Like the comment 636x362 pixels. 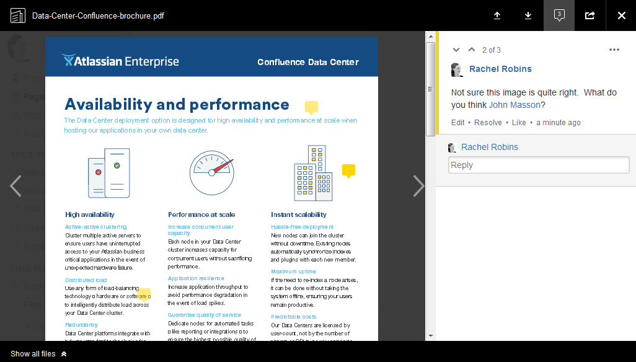pyautogui.click(x=519, y=123)
